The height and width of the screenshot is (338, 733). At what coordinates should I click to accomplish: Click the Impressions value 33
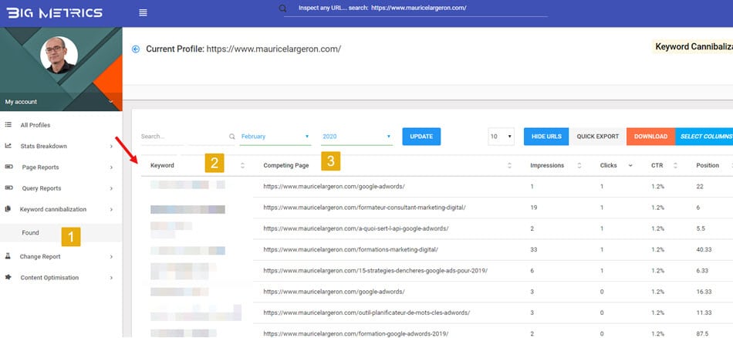[533, 250]
